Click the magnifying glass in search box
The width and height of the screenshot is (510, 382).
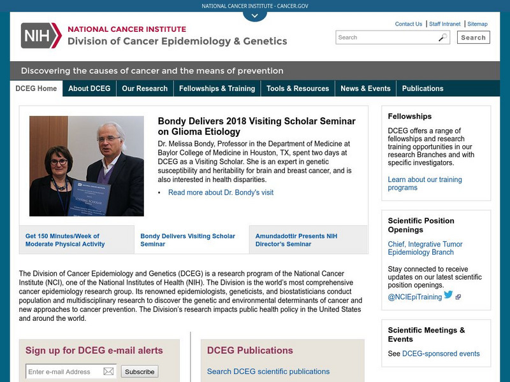click(442, 38)
